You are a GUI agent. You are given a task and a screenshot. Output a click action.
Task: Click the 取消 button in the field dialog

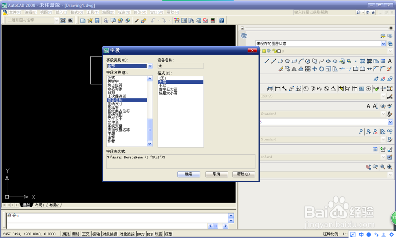pyautogui.click(x=217, y=174)
